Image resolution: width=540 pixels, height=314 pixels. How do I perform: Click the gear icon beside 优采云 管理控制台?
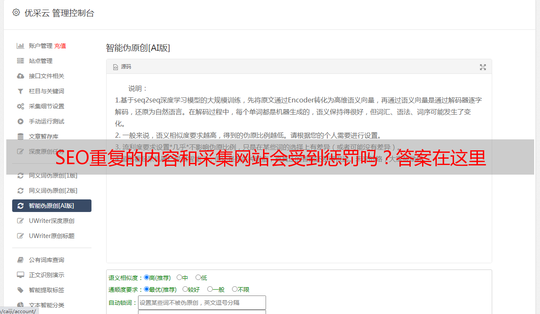pos(16,13)
